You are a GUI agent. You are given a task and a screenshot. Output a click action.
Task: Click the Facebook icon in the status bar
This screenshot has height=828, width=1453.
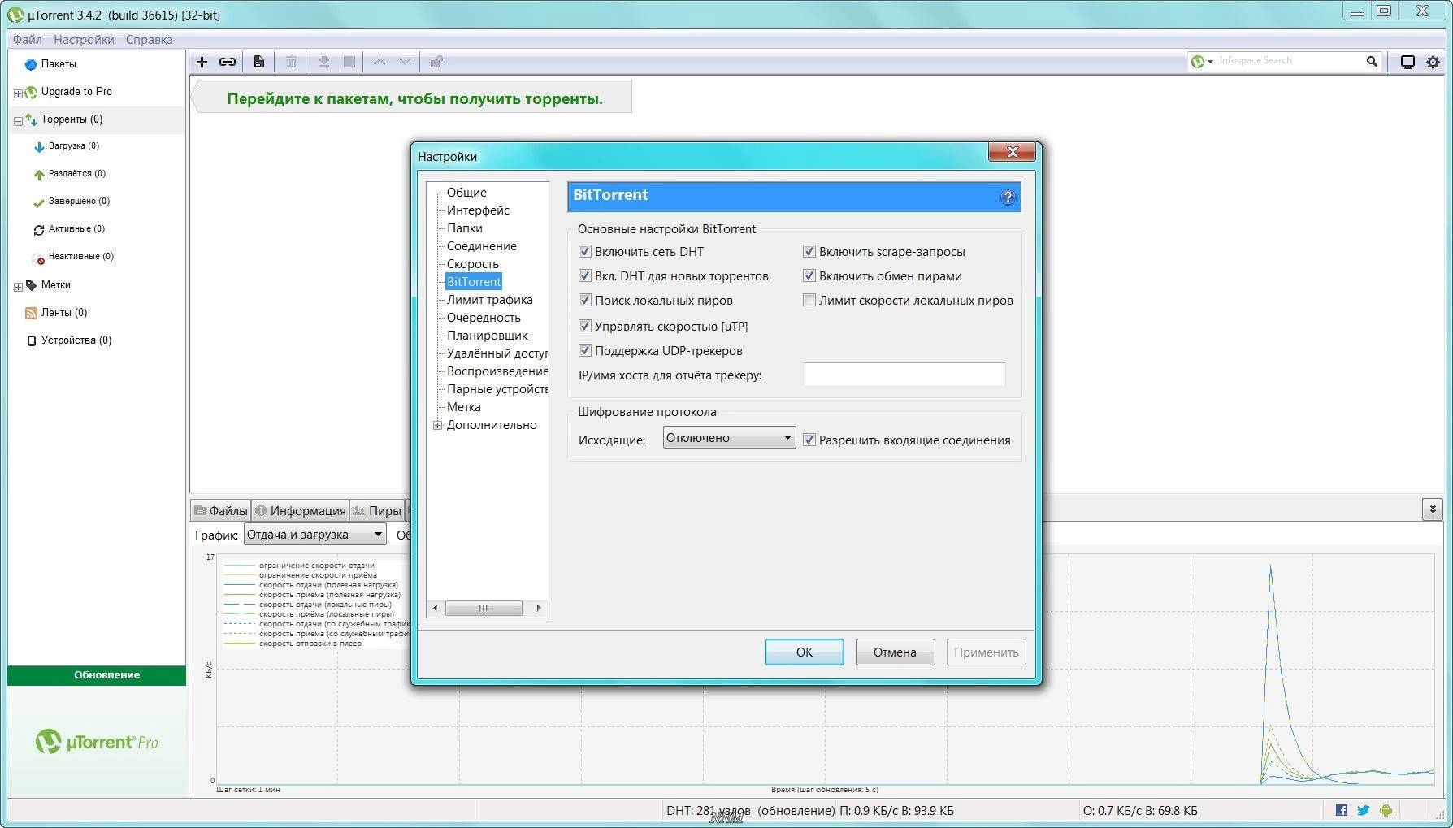[x=1341, y=809]
